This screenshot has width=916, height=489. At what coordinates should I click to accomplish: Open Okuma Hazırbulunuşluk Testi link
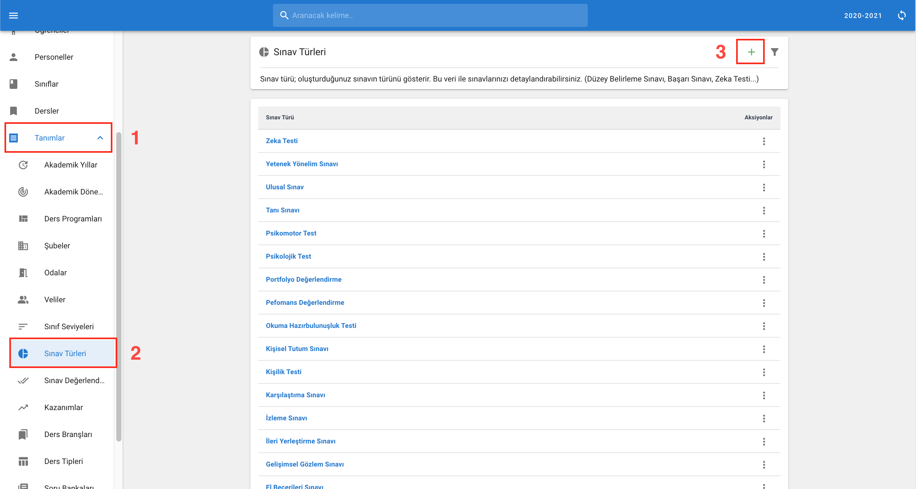[x=311, y=325]
